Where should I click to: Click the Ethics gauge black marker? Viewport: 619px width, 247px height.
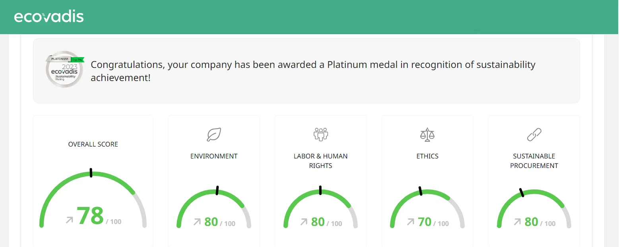click(x=420, y=191)
